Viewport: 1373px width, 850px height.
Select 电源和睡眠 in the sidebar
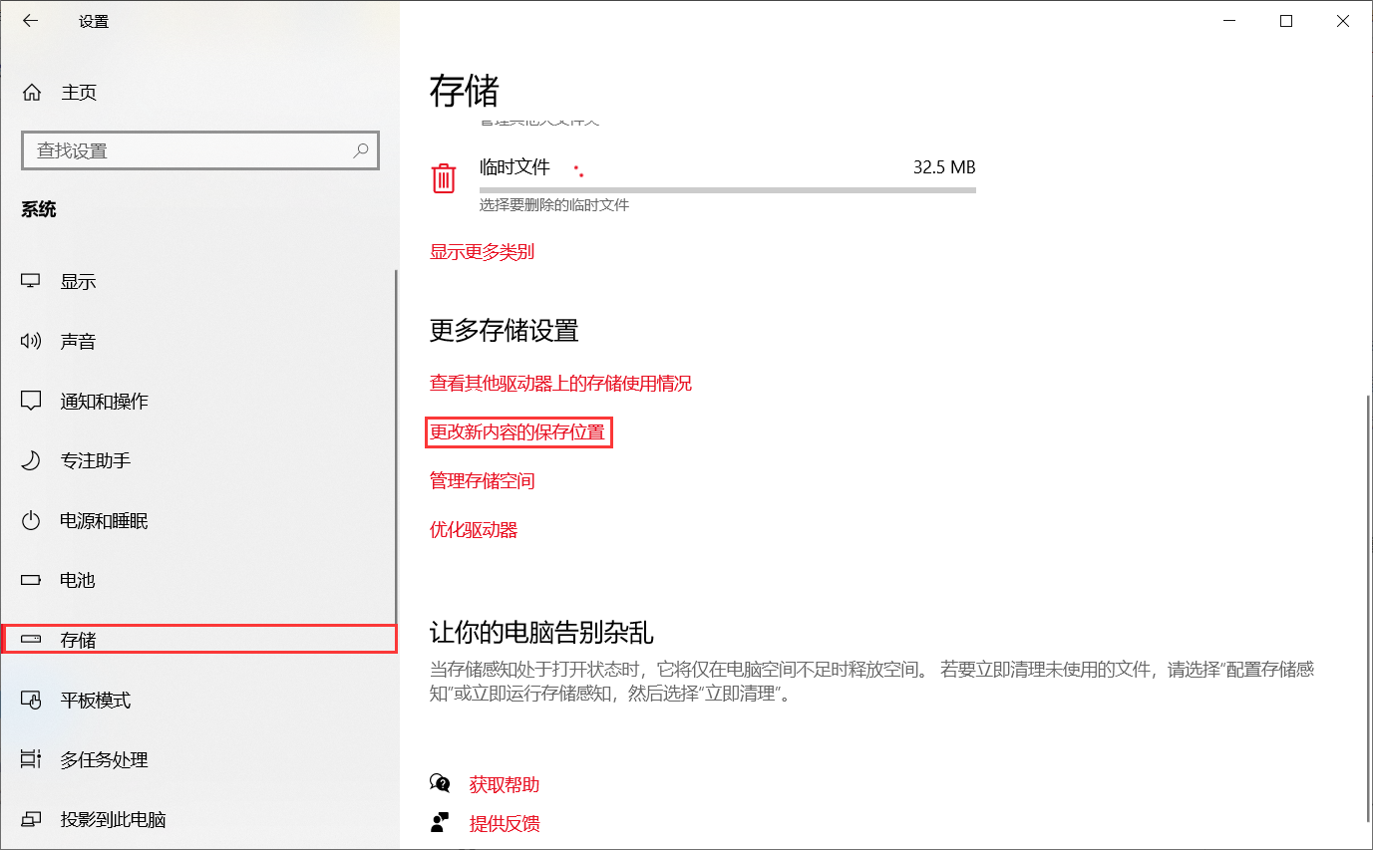click(x=104, y=519)
